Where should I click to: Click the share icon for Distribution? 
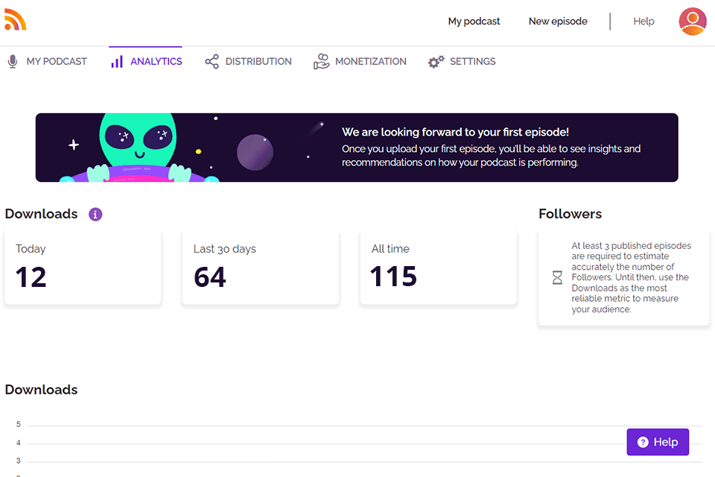click(212, 62)
